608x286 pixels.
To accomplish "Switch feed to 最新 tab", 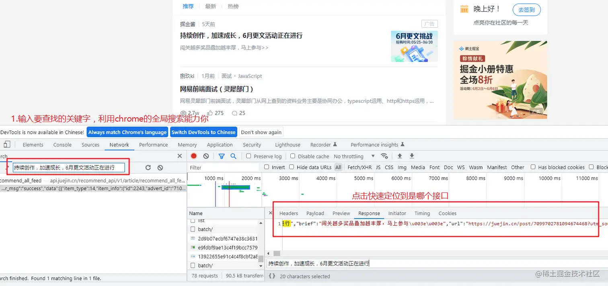I will [x=210, y=6].
